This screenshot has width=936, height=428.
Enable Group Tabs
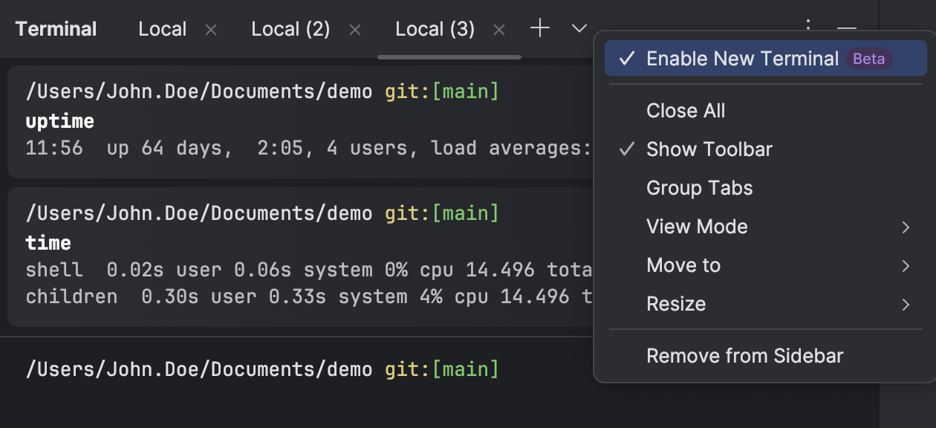[x=699, y=188]
